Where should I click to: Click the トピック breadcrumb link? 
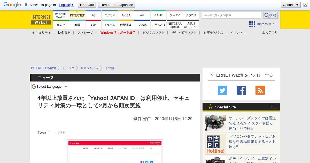(68, 68)
